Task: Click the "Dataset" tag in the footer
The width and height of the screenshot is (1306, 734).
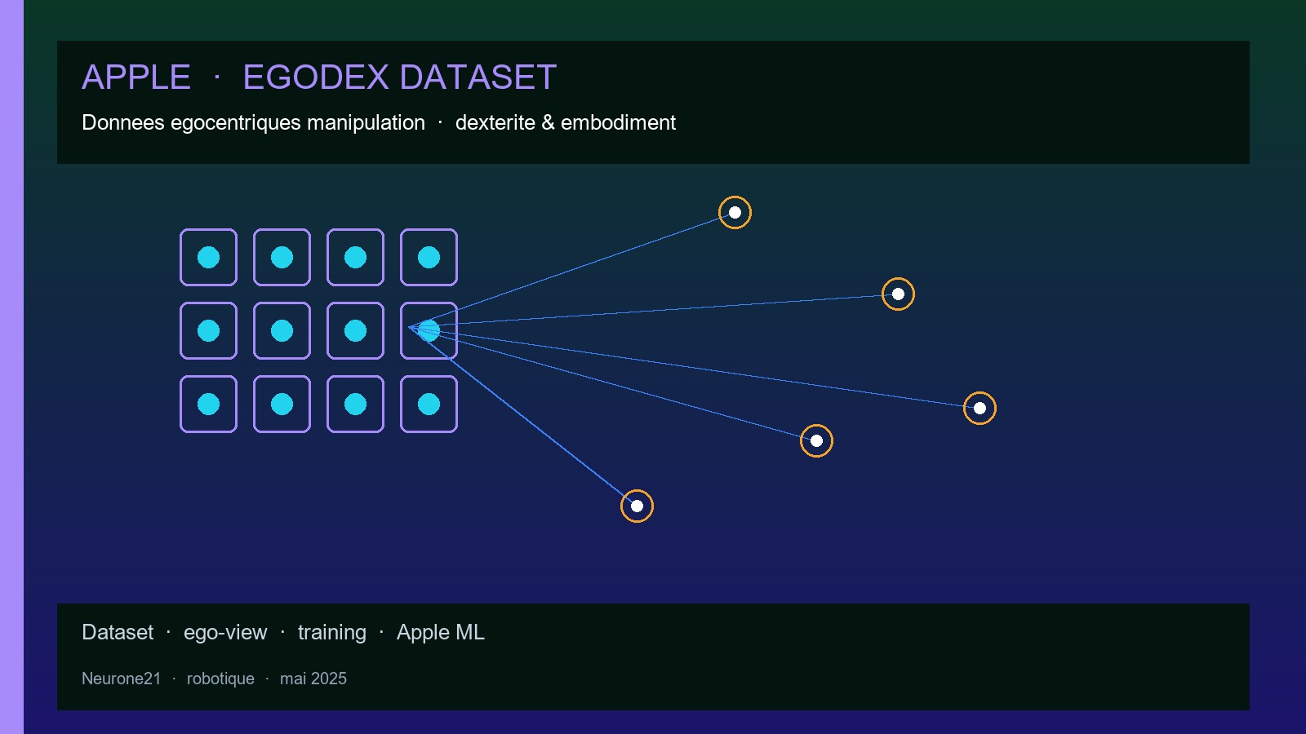Action: tap(118, 632)
